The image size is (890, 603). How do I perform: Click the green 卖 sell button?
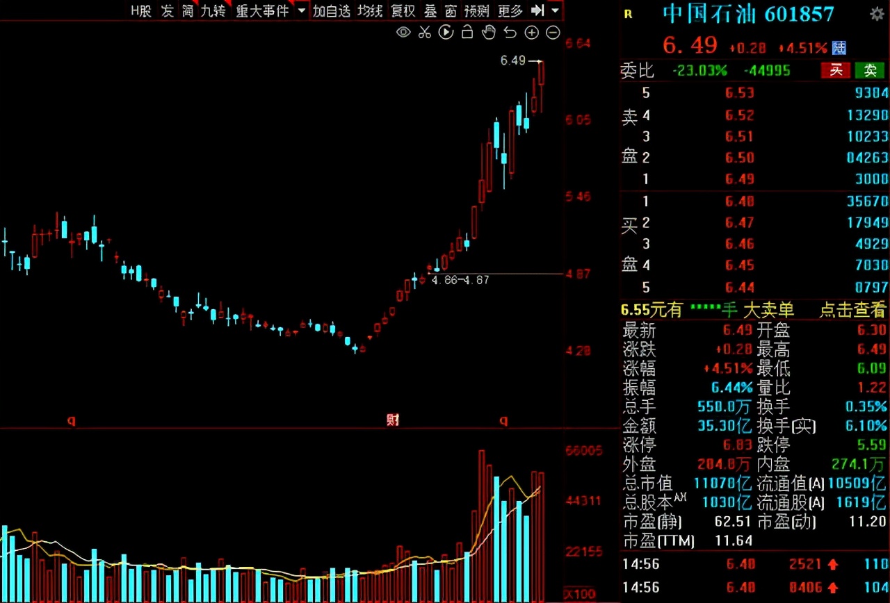tap(870, 70)
